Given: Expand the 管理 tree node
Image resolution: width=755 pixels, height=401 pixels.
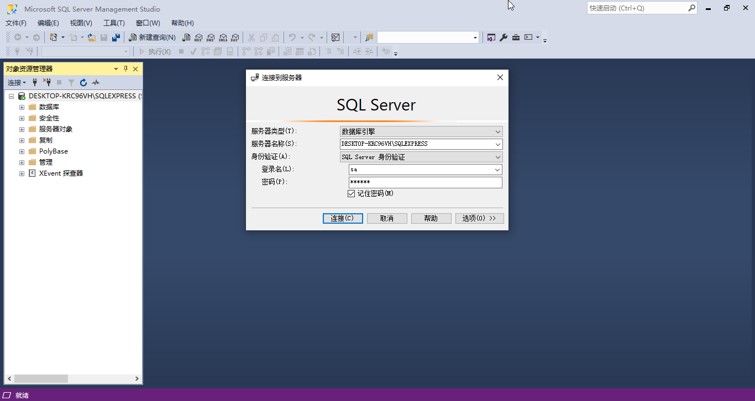Looking at the screenshot, I should pos(22,162).
